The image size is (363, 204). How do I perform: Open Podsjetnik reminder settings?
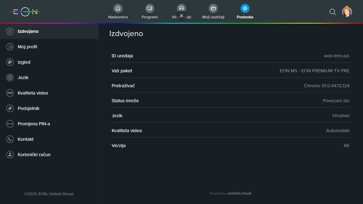click(28, 108)
